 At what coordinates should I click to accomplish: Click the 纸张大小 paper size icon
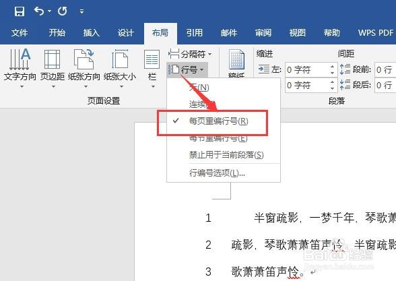(x=120, y=59)
